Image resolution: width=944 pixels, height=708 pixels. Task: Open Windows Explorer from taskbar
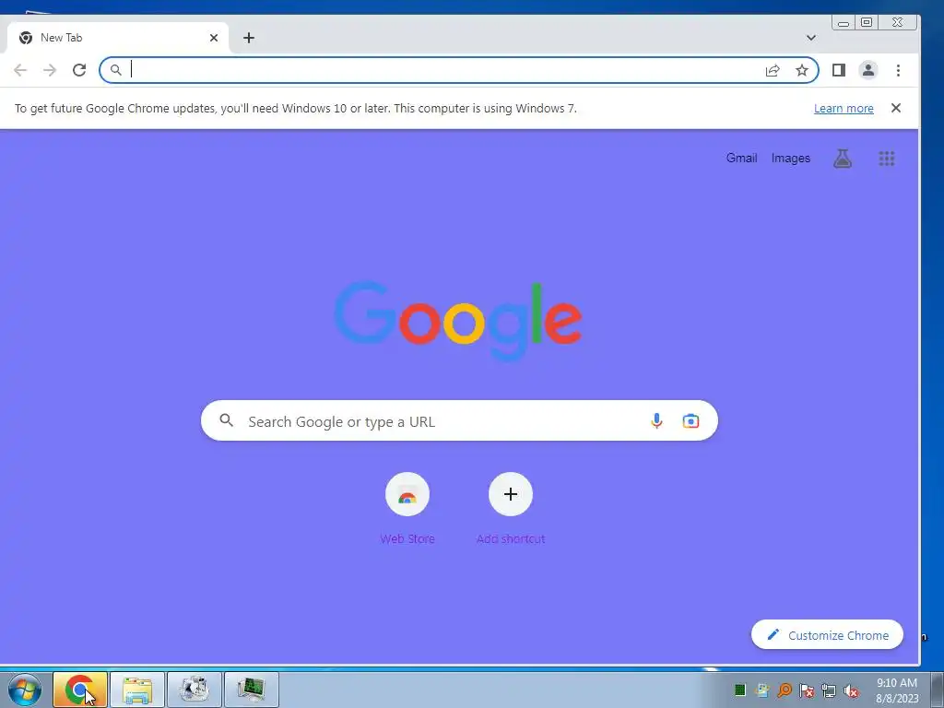136,690
